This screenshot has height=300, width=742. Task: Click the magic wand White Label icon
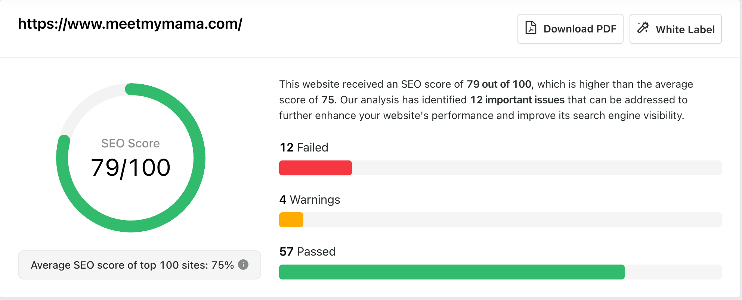coord(643,28)
